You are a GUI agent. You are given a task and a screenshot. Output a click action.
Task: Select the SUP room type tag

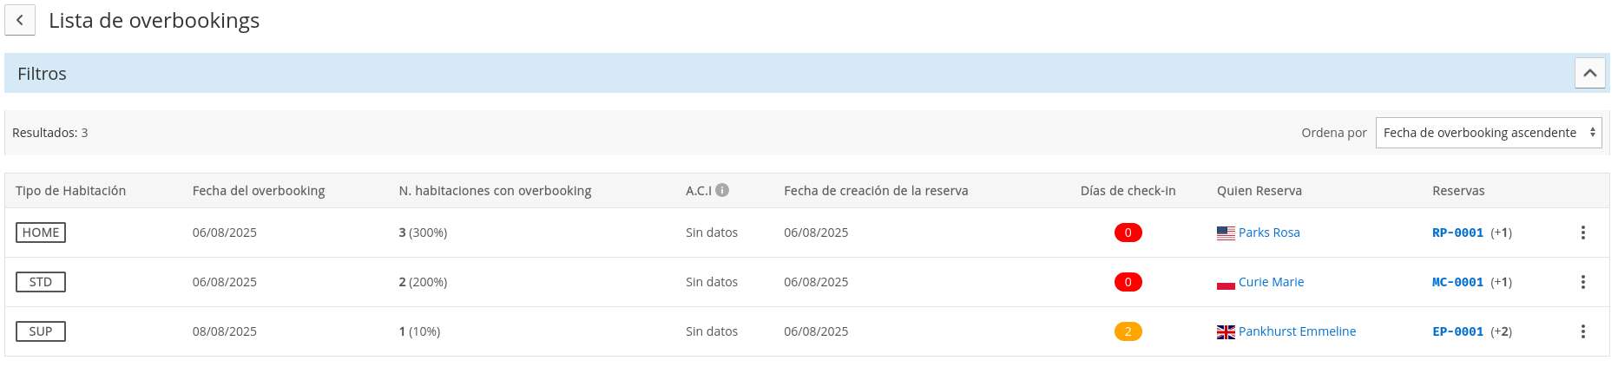41,331
